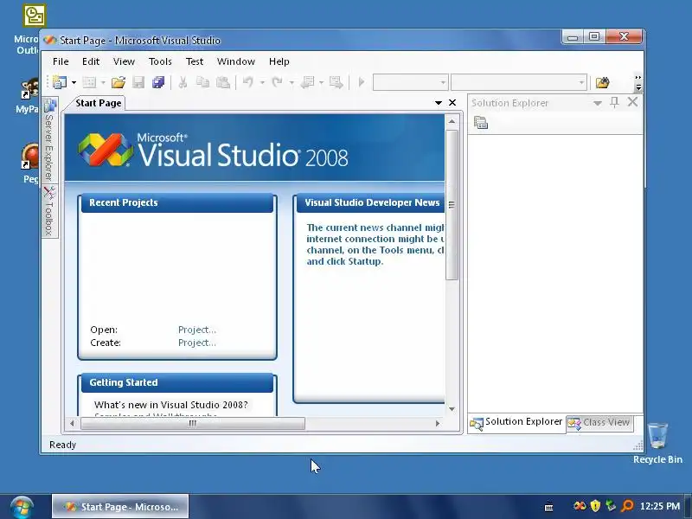Click the taskbar clock showing 12:25 PM
Viewport: 692px width, 519px height.
660,506
